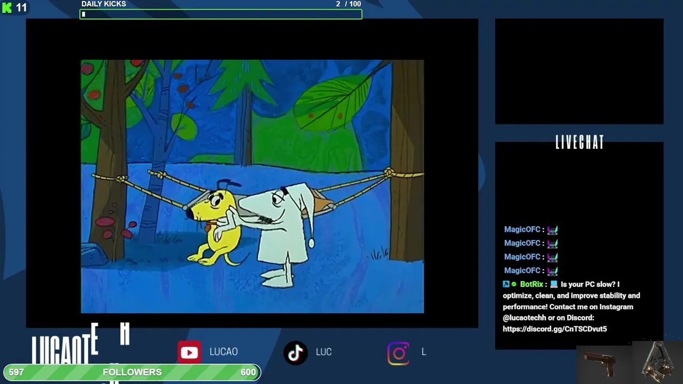The width and height of the screenshot is (683, 384).
Task: Click the LIVECHAT panel title
Action: coord(579,142)
